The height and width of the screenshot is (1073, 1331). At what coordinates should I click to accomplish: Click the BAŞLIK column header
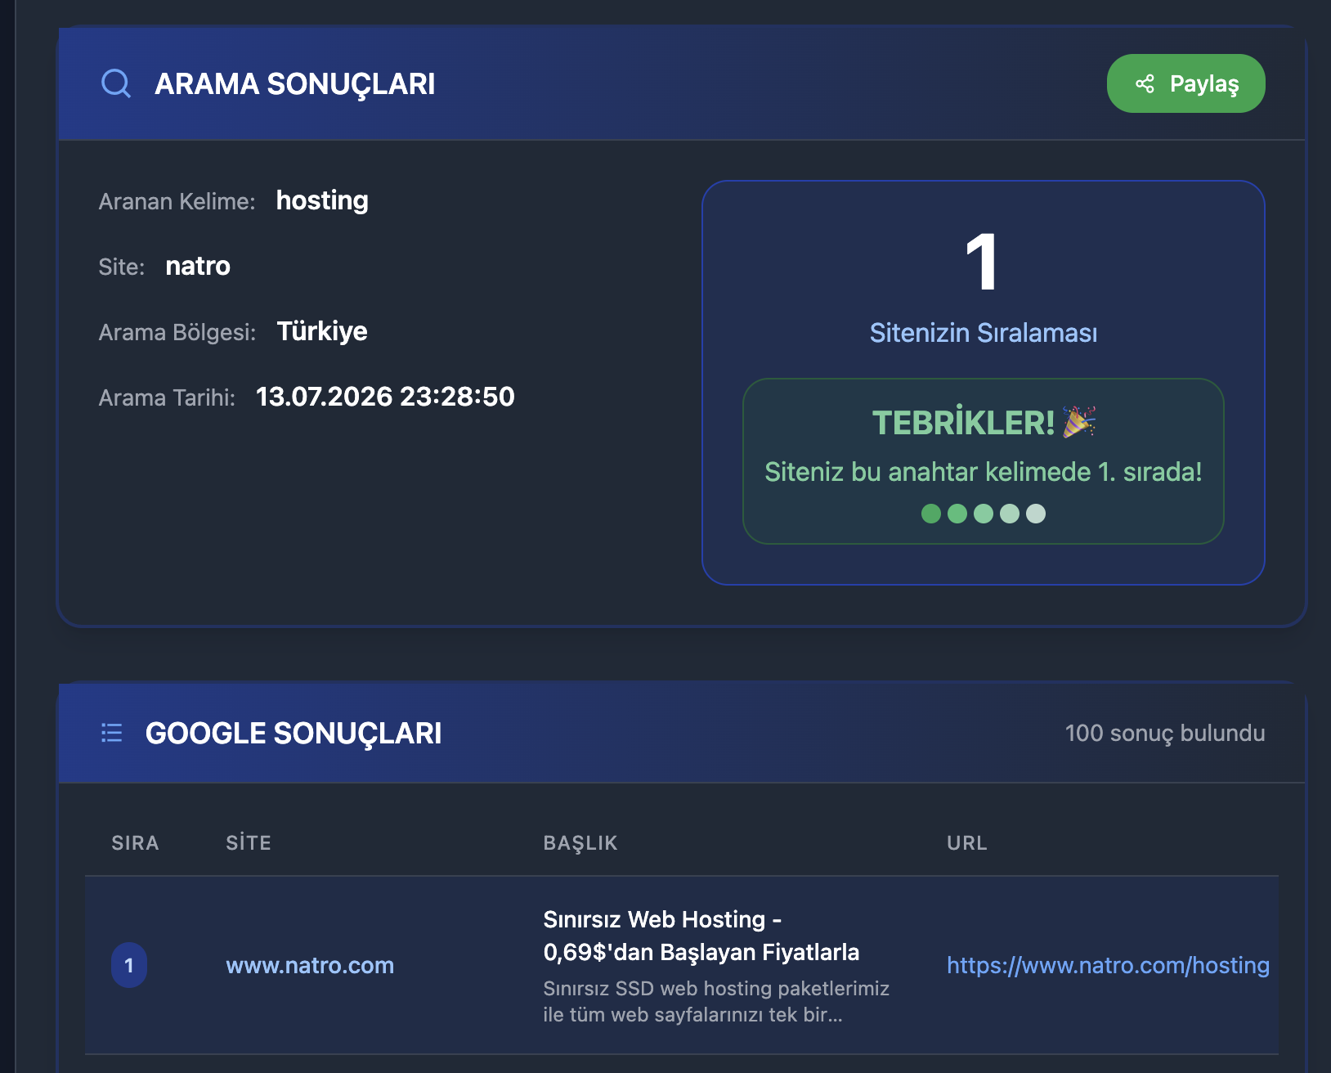point(580,843)
